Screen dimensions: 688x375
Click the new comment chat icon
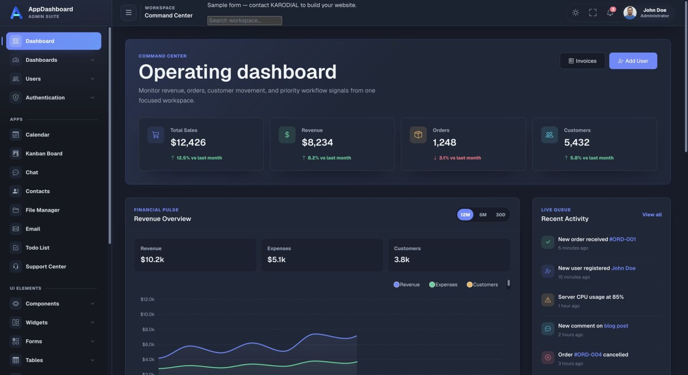pyautogui.click(x=548, y=329)
